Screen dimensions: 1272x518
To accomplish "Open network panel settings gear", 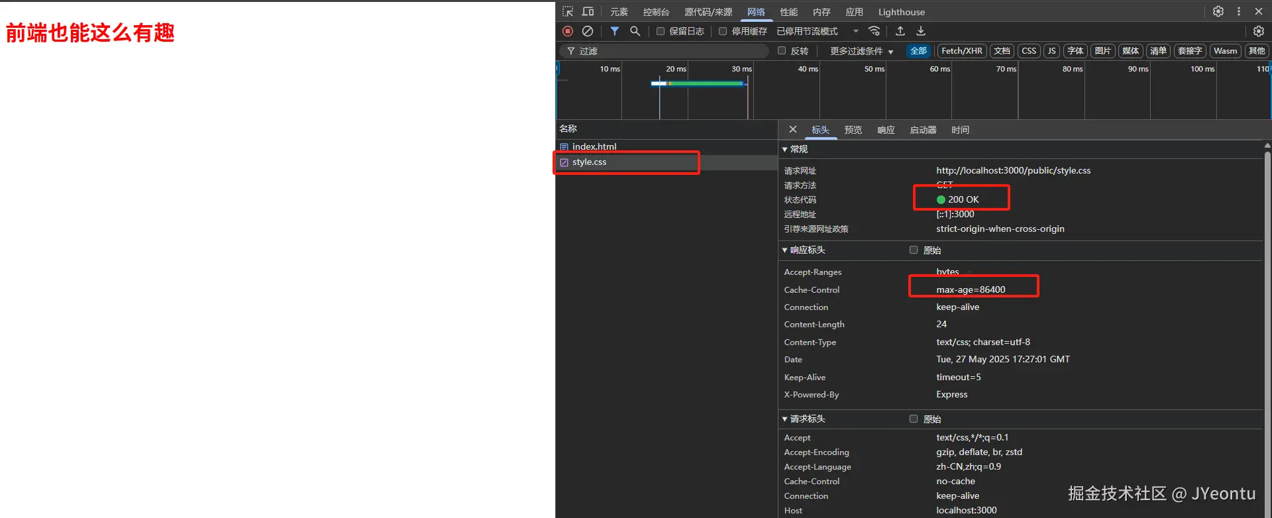I will coord(1259,31).
